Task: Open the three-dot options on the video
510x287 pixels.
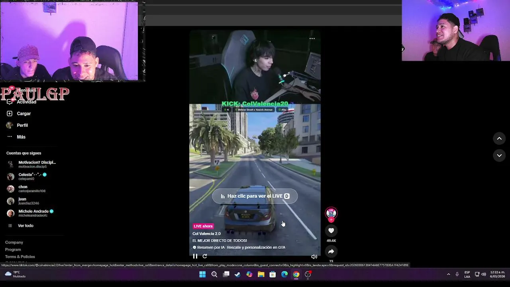Action: click(x=312, y=39)
